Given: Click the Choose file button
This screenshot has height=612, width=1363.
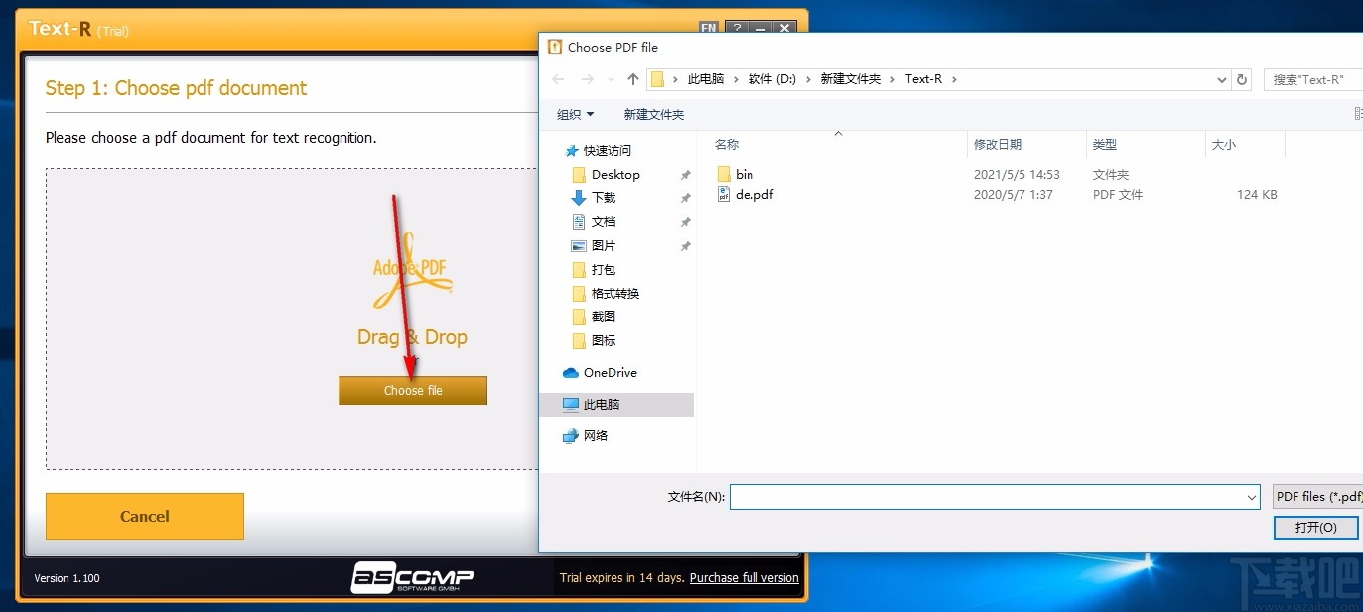Looking at the screenshot, I should click(x=412, y=390).
